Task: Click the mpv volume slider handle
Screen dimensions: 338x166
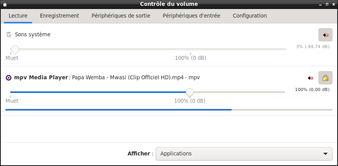Action: tap(190, 93)
